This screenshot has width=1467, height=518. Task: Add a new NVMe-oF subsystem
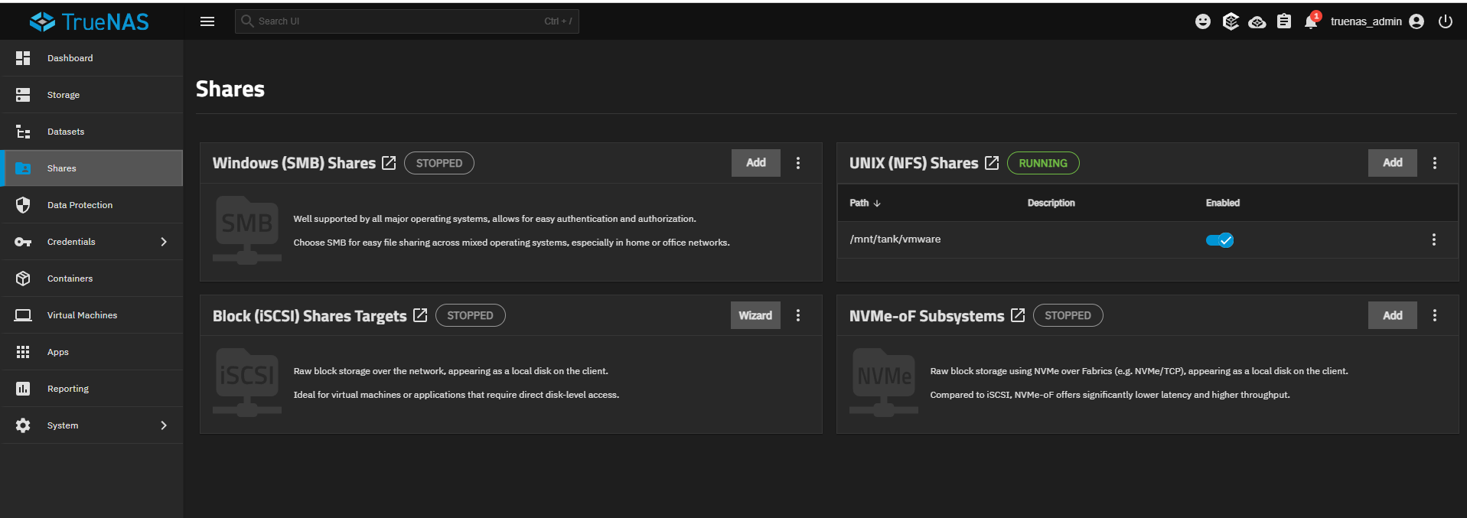pos(1393,315)
